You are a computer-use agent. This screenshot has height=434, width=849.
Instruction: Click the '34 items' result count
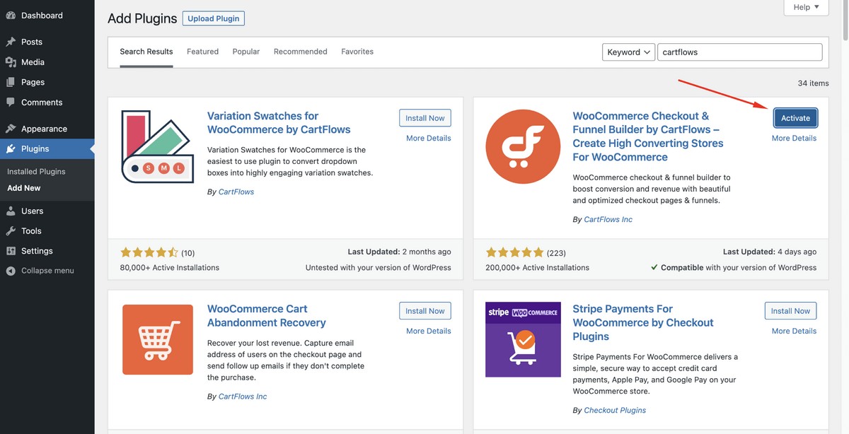813,83
